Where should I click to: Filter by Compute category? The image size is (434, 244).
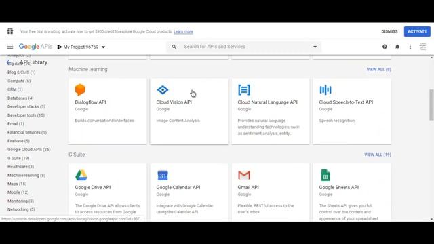pos(19,81)
